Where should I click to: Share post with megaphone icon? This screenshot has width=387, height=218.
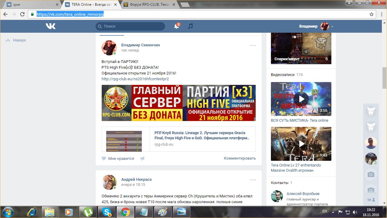142,158
